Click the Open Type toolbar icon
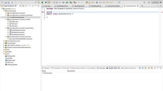Screen dimensions: 163x91 tap(87, 2)
